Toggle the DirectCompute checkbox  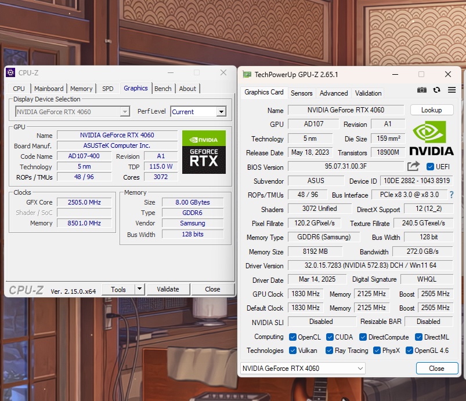click(363, 337)
